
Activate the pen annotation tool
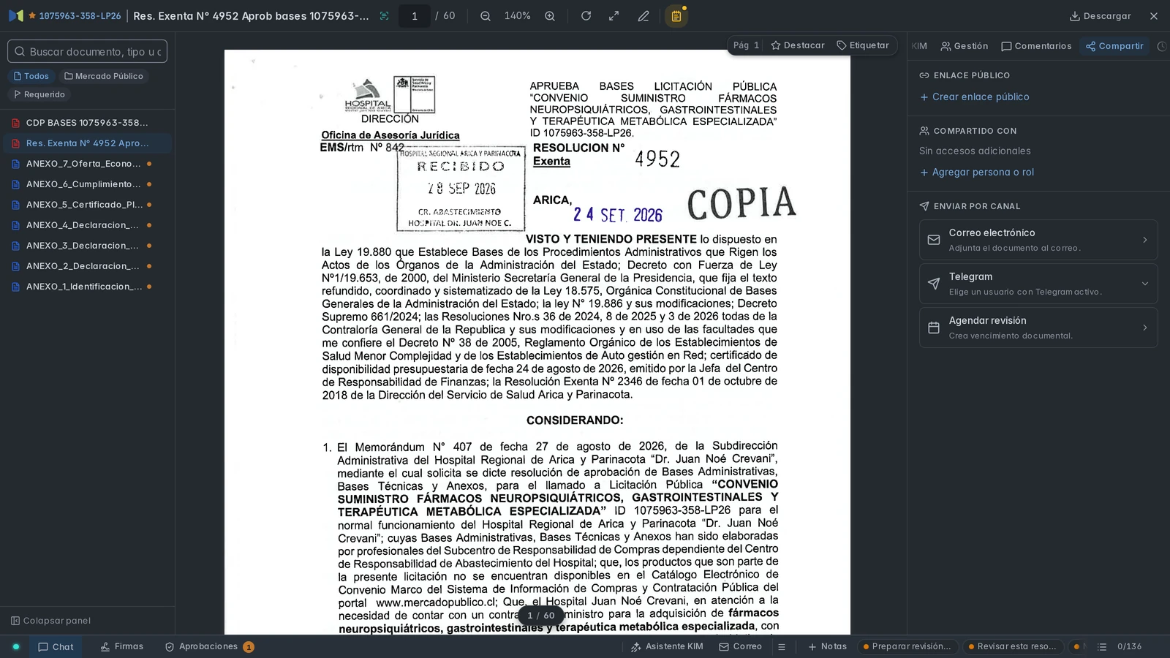(643, 16)
